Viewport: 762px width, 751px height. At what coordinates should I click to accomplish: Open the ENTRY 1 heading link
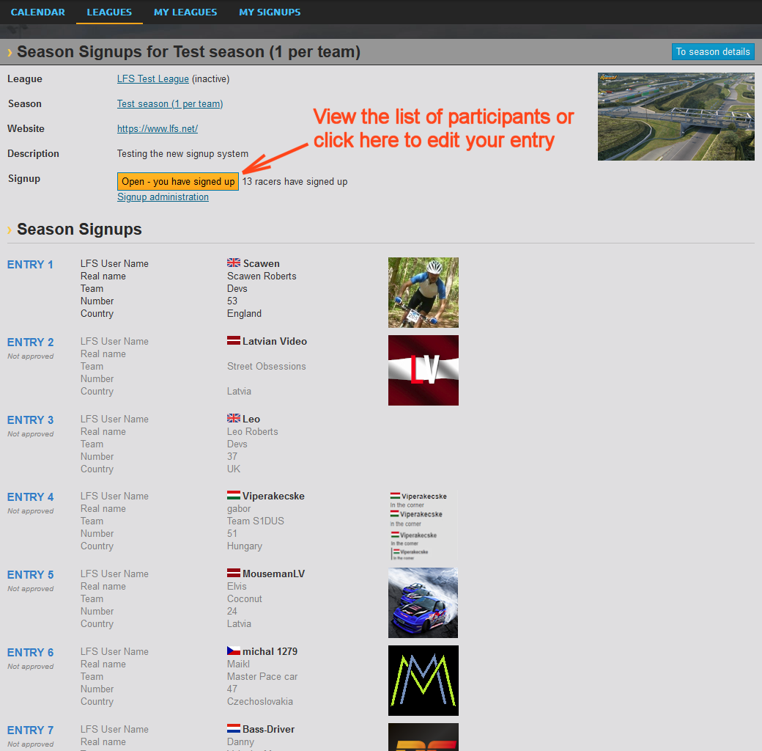30,265
